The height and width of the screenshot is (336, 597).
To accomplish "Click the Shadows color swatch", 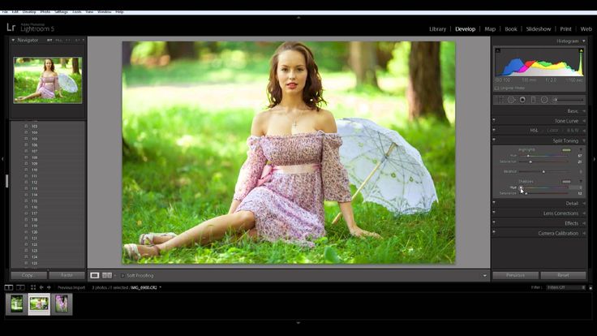I will click(x=566, y=182).
